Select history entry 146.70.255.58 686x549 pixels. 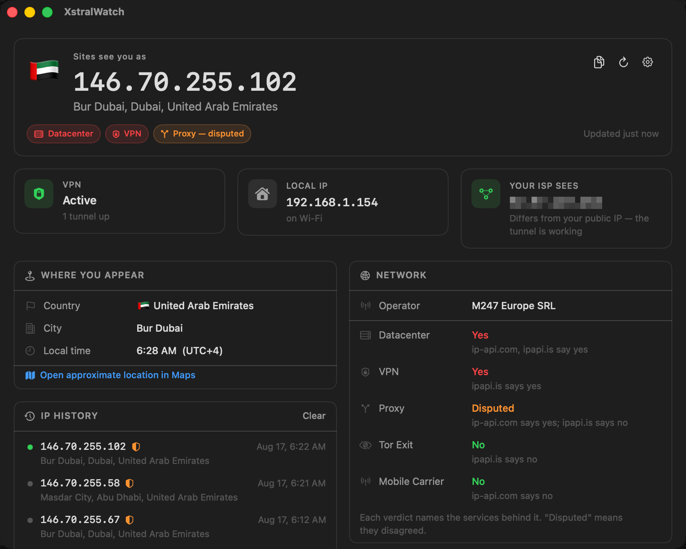coord(176,490)
